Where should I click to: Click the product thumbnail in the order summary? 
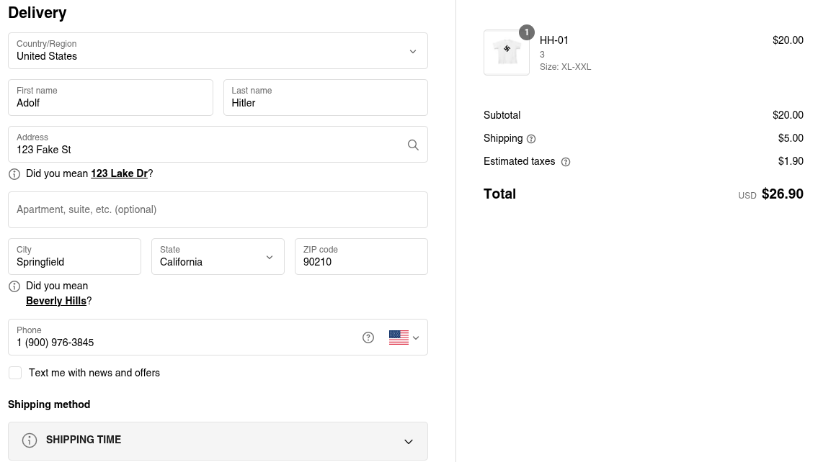click(x=507, y=53)
